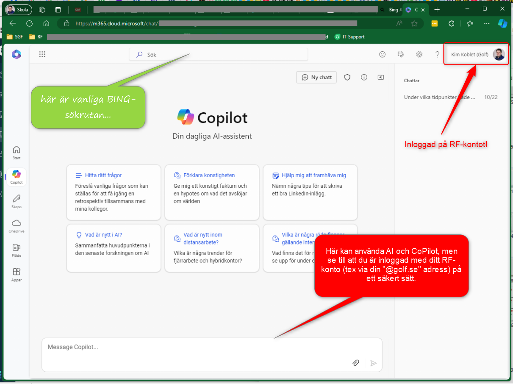Open previous chat Under vilka tidpunkter
This screenshot has width=513, height=384.
(451, 97)
